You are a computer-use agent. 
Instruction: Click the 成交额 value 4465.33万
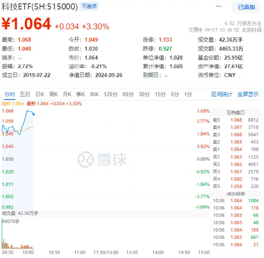point(231,49)
